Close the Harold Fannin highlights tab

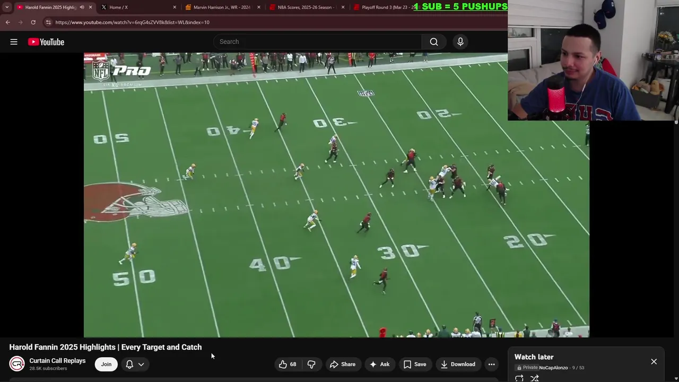click(90, 7)
